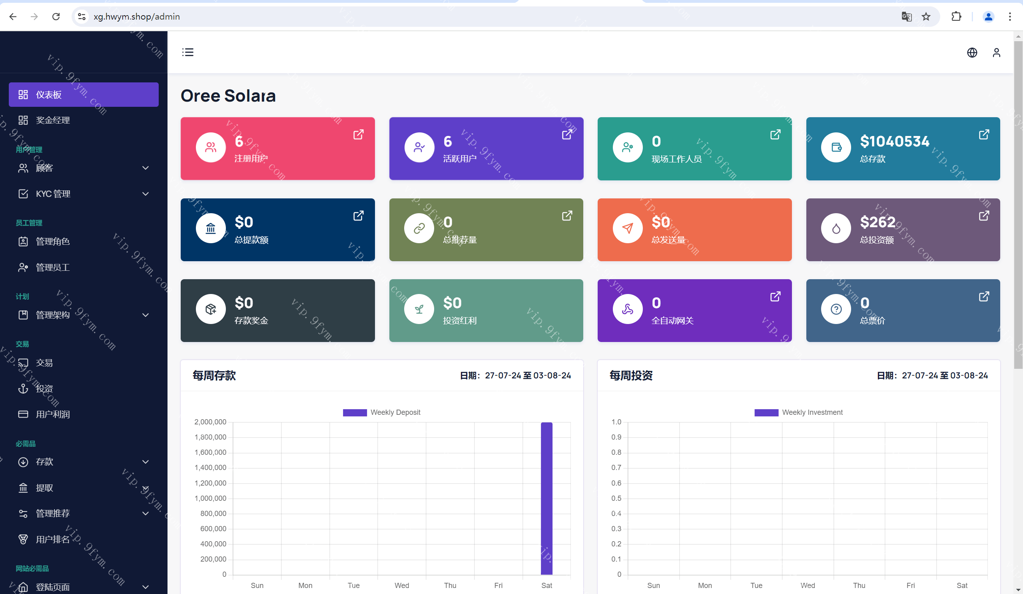Toggle the sidebar hamburger menu icon
Image resolution: width=1023 pixels, height=594 pixels.
(x=187, y=52)
